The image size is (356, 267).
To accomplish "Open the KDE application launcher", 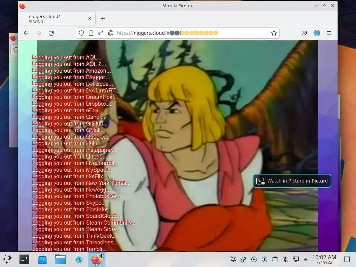I will click(7, 259).
